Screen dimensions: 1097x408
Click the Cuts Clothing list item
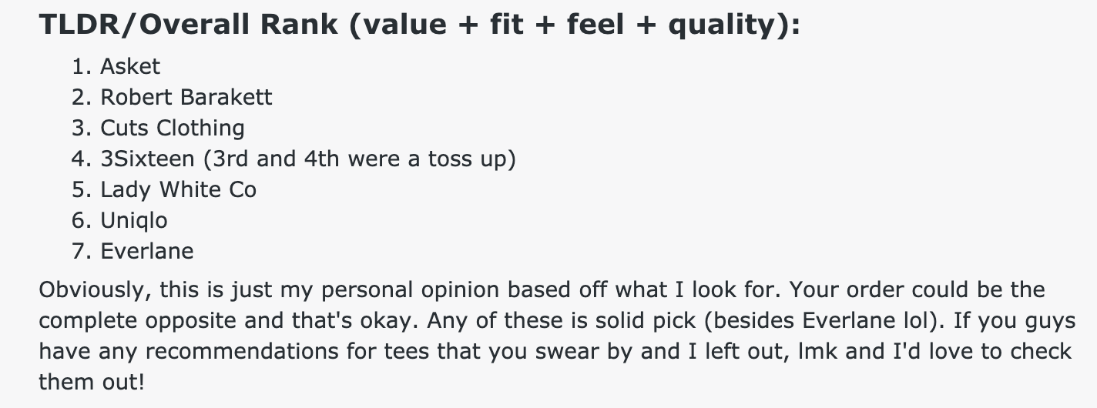[x=173, y=129]
